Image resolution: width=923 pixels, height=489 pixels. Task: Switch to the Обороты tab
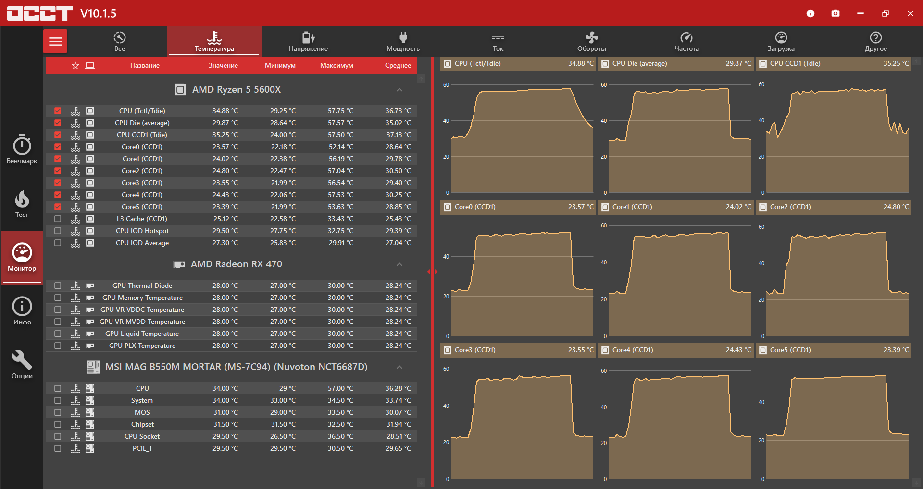pyautogui.click(x=591, y=41)
